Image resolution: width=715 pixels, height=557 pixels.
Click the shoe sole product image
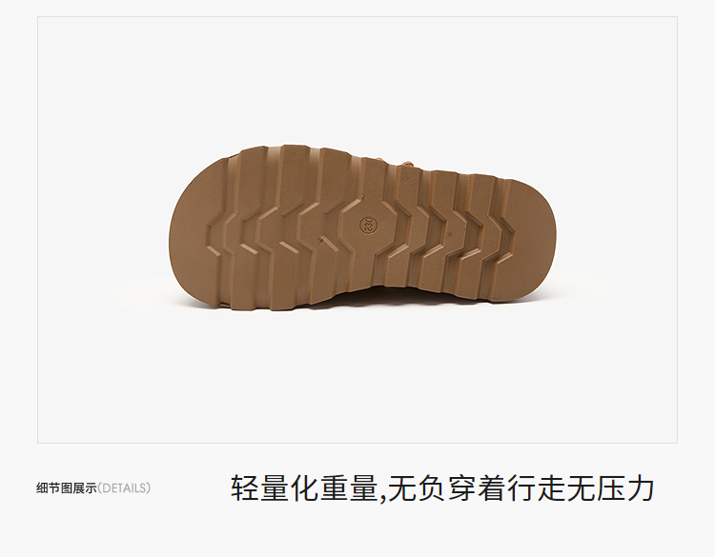362,228
